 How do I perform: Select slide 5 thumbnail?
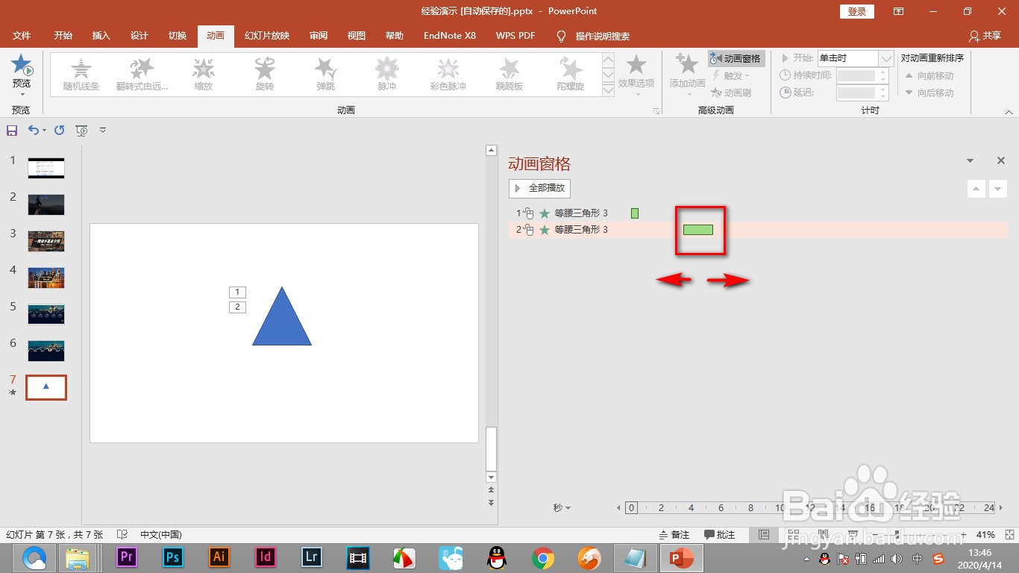(x=46, y=314)
